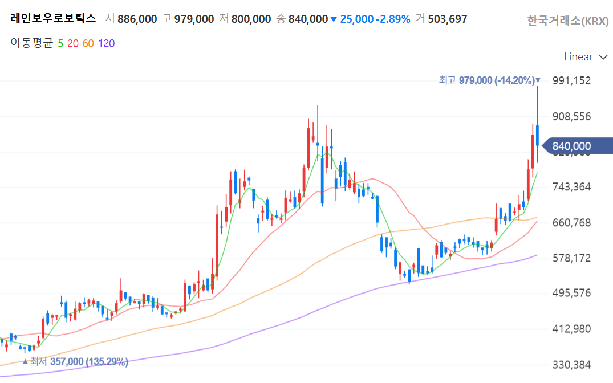Click the current price tag 840,000 on axis
This screenshot has width=613, height=383.
[578, 146]
